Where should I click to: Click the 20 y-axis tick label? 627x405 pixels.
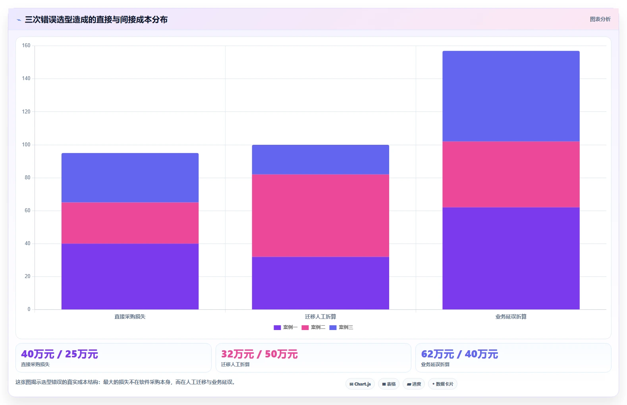tap(27, 276)
